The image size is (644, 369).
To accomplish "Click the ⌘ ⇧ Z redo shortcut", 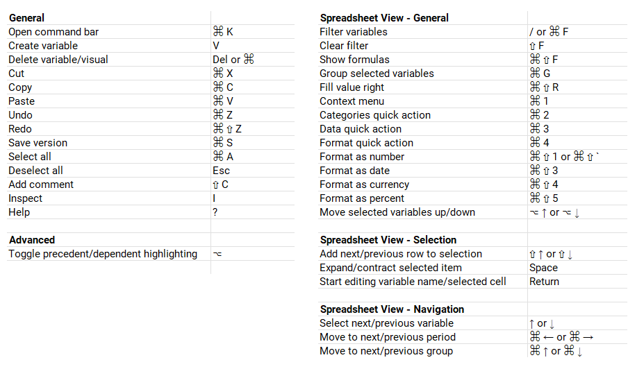I will pos(227,129).
